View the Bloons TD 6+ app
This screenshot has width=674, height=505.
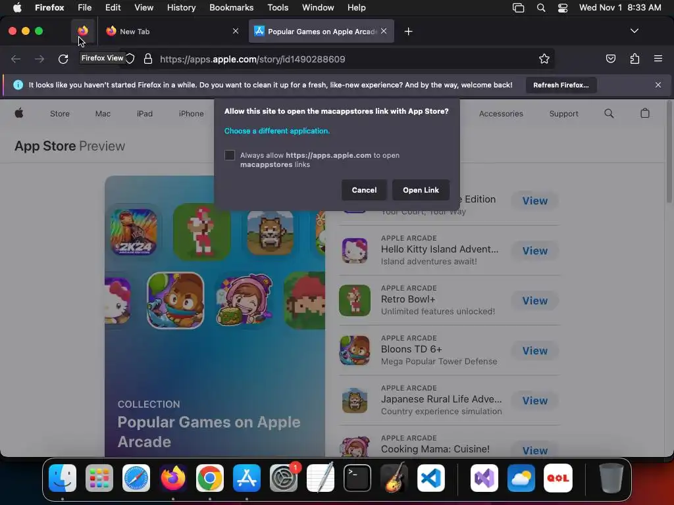pos(534,350)
